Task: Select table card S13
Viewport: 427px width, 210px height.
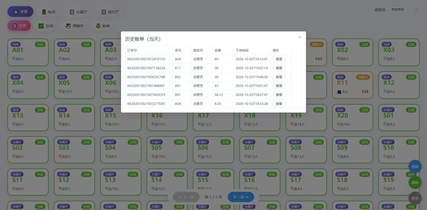Action: (121, 182)
